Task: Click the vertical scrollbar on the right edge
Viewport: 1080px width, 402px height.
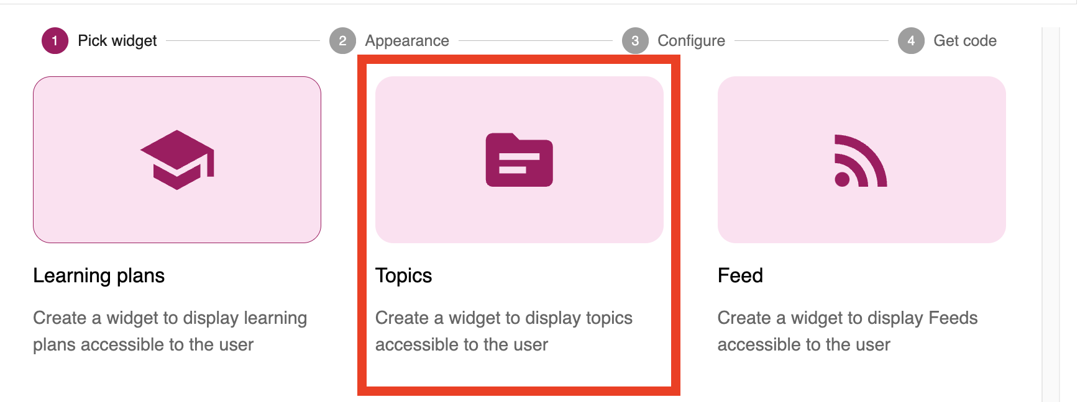Action: pyautogui.click(x=1050, y=211)
